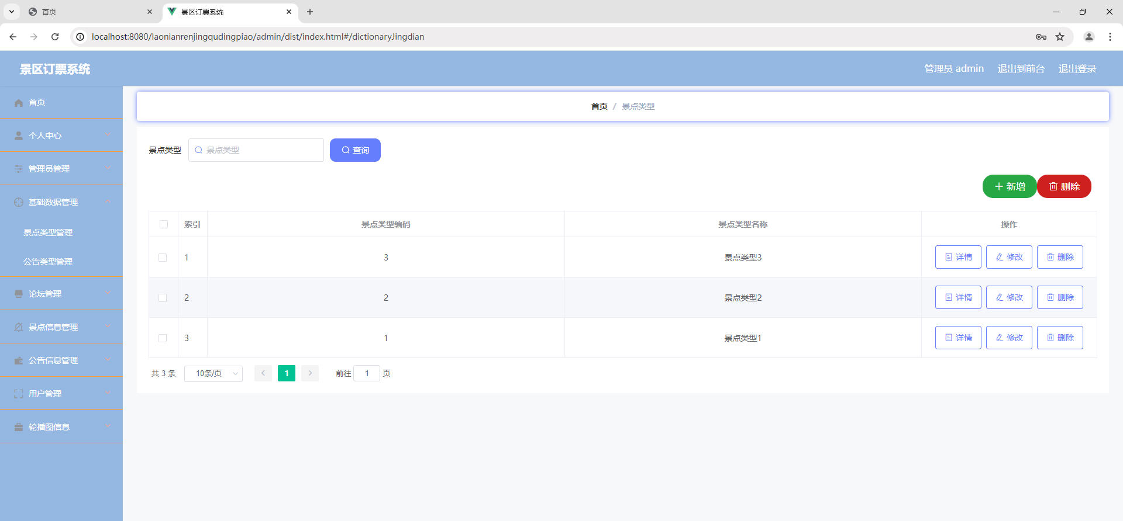Image resolution: width=1123 pixels, height=521 pixels.
Task: Reload the page with refresh icon
Action: tap(55, 37)
